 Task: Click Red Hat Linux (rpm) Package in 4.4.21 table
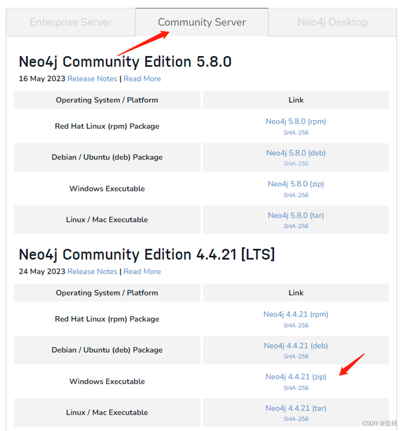107,319
